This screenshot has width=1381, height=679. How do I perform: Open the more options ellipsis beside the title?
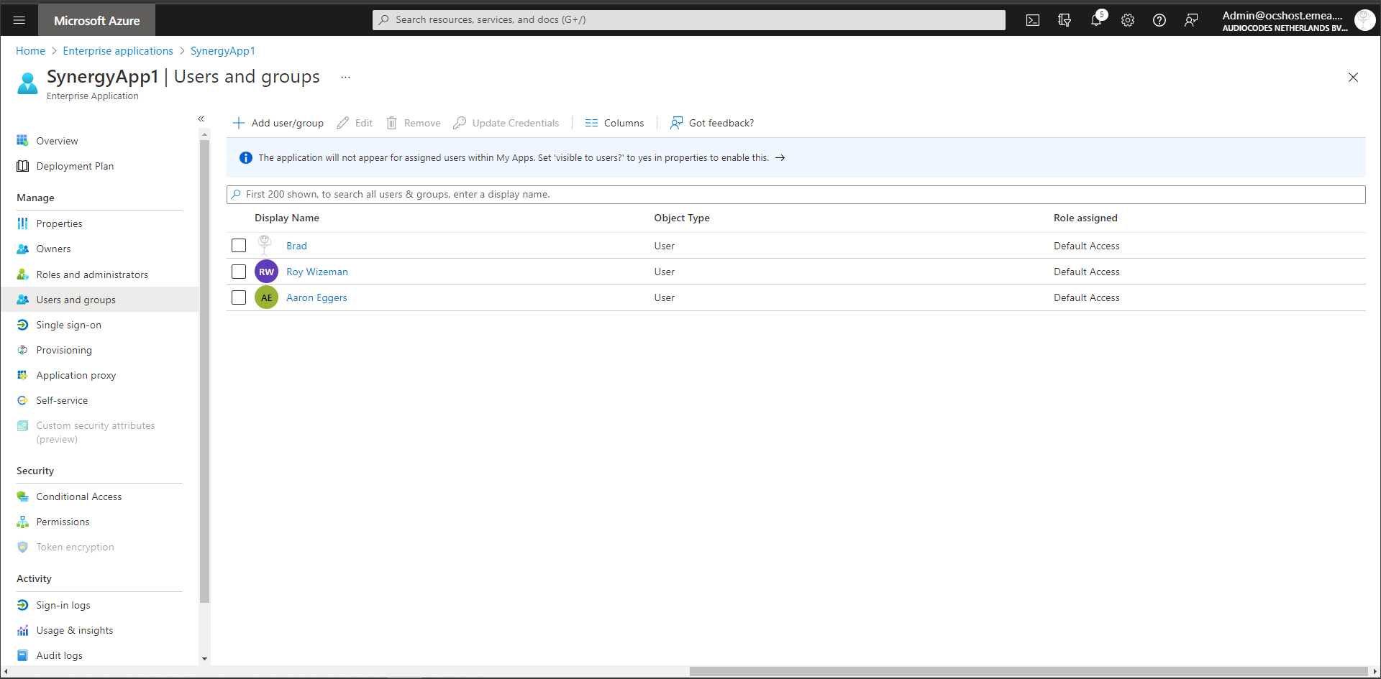point(345,77)
